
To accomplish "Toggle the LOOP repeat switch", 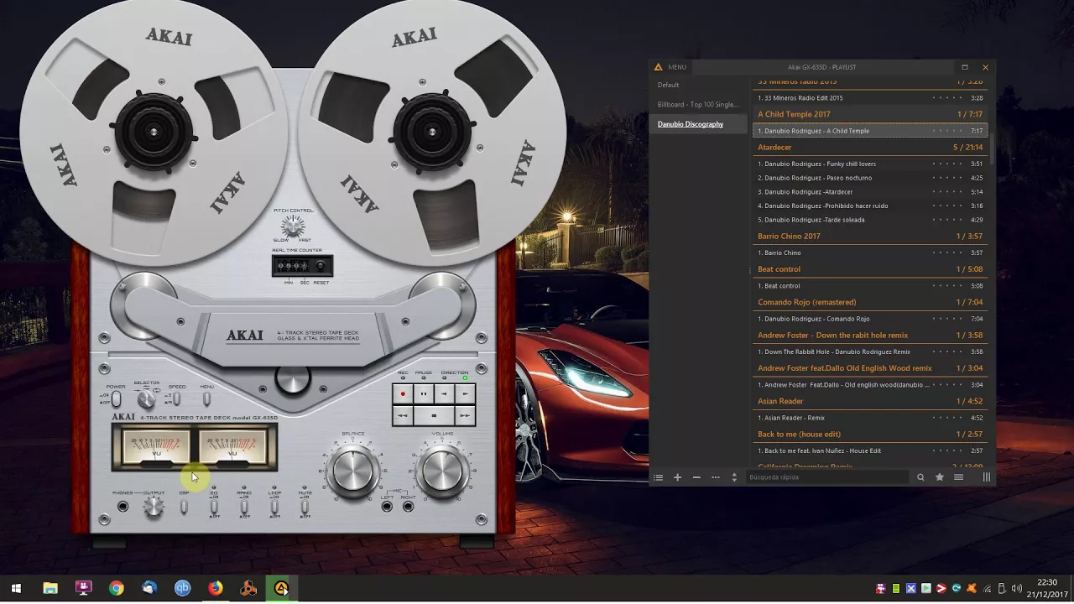I will tap(274, 507).
